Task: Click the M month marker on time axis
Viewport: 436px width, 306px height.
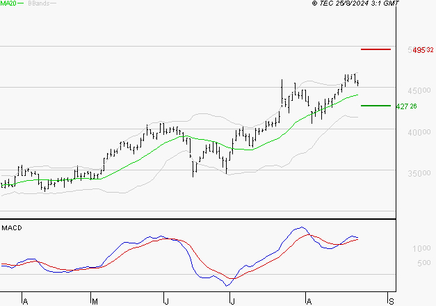Action: point(95,302)
